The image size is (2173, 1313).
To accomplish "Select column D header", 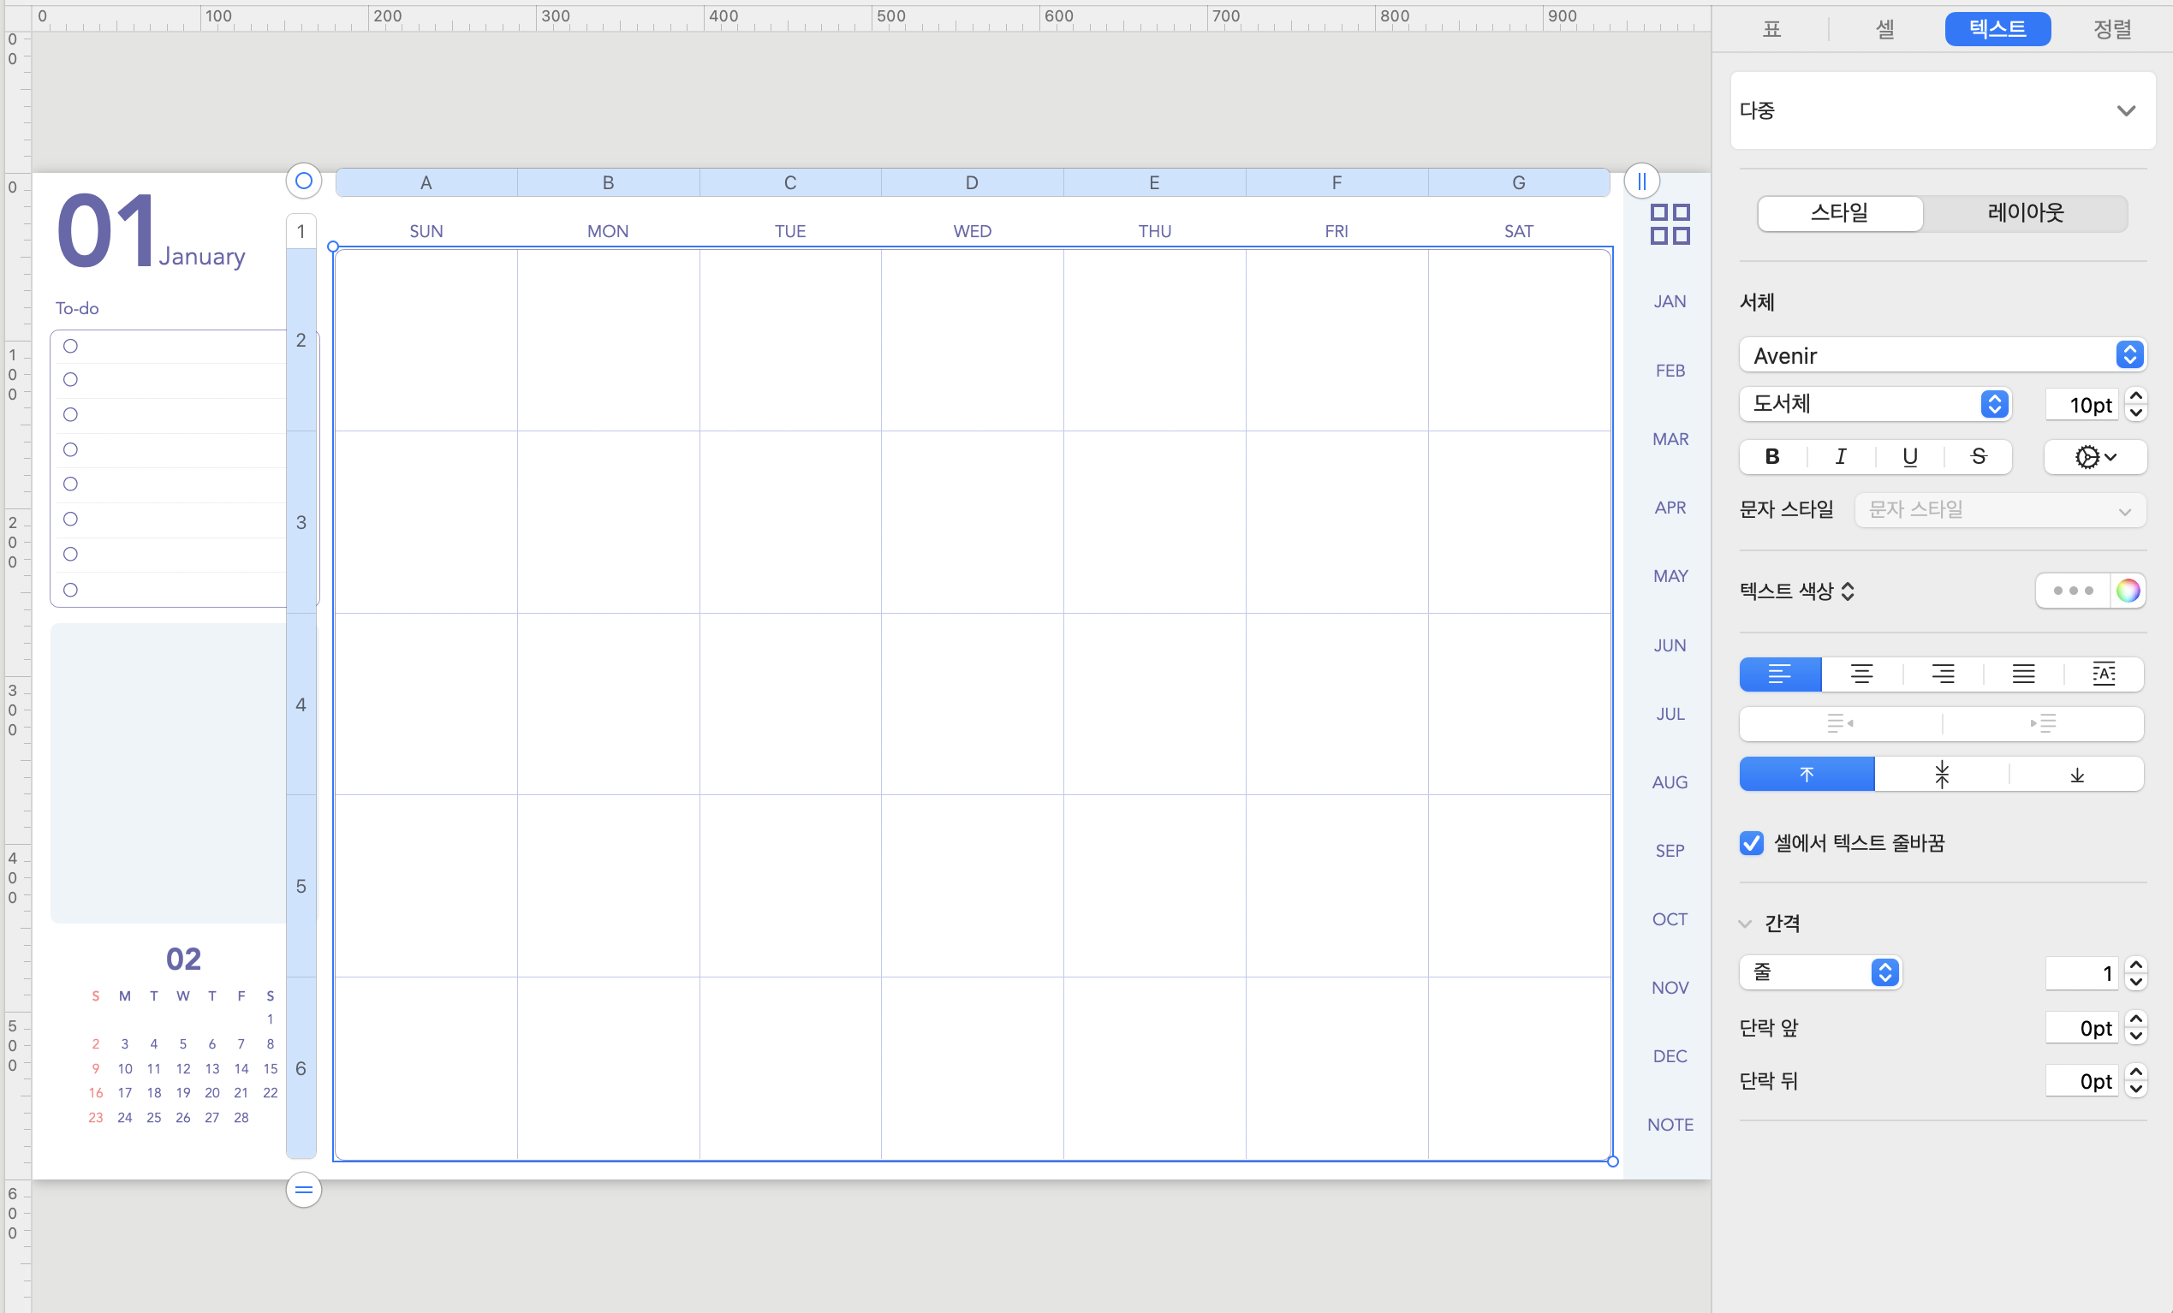I will pyautogui.click(x=972, y=182).
